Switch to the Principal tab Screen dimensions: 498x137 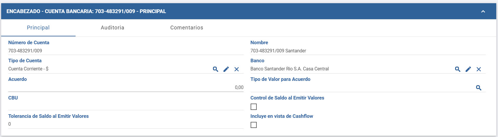click(x=38, y=28)
